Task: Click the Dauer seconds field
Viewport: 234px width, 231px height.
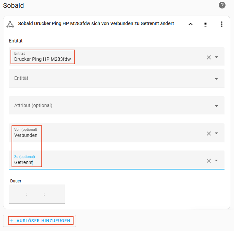Action: coord(54,194)
